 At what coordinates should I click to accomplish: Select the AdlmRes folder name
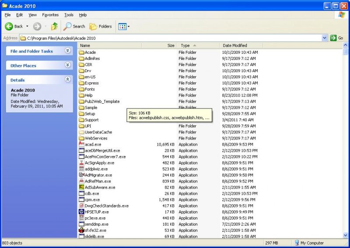tap(92, 59)
